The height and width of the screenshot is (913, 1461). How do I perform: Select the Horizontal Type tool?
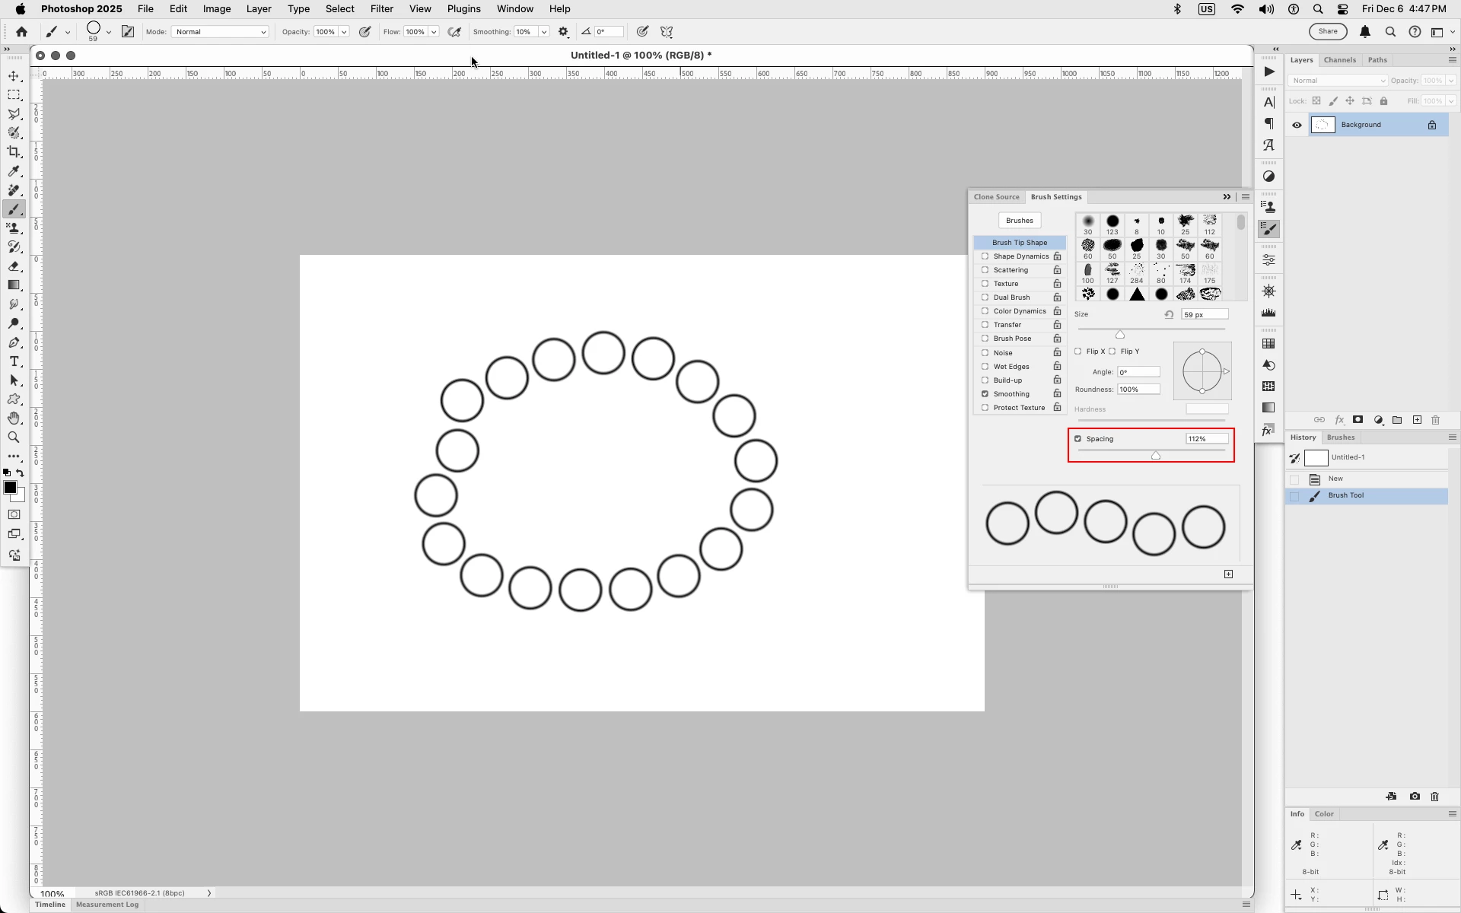click(14, 361)
